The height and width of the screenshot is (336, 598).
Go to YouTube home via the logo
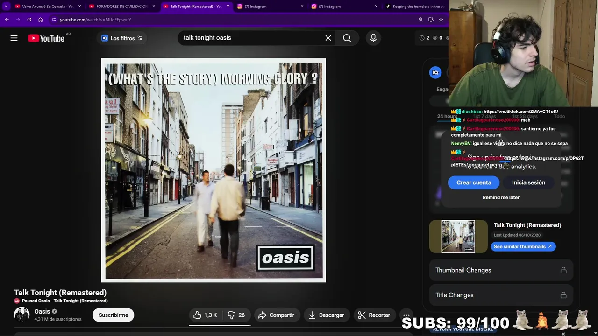[x=46, y=38]
